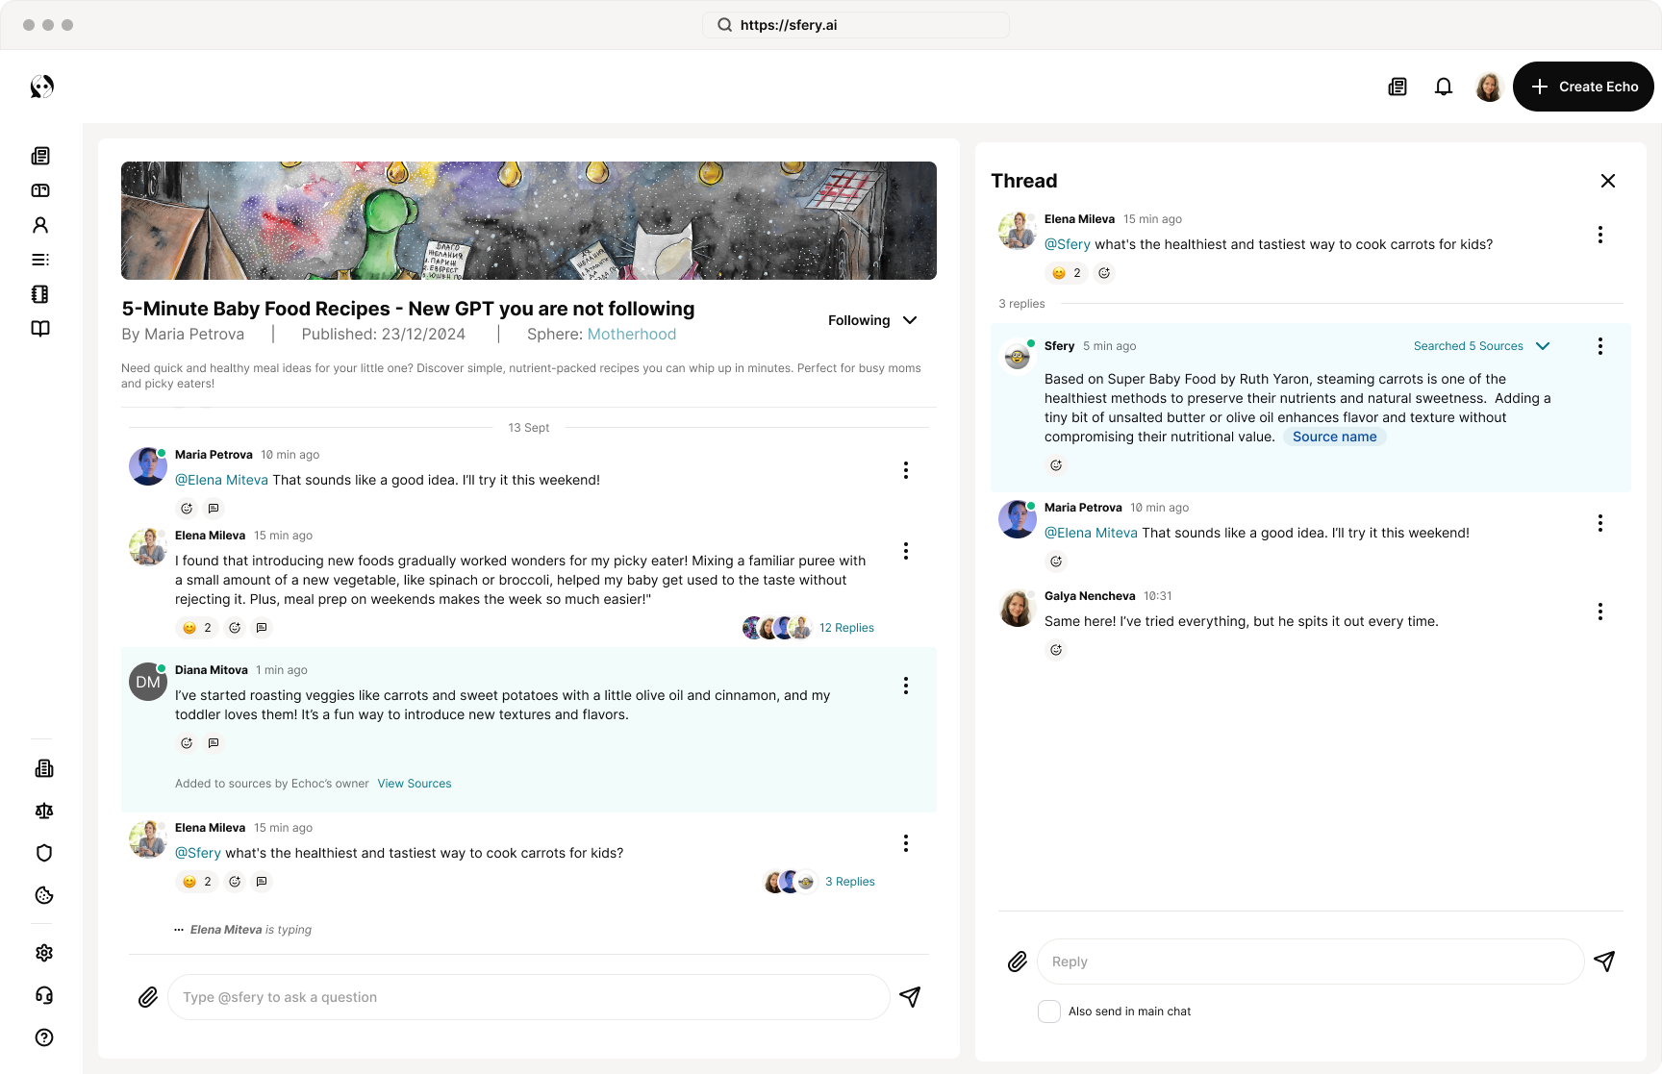
Task: Click the View Sources link
Action: tap(415, 784)
